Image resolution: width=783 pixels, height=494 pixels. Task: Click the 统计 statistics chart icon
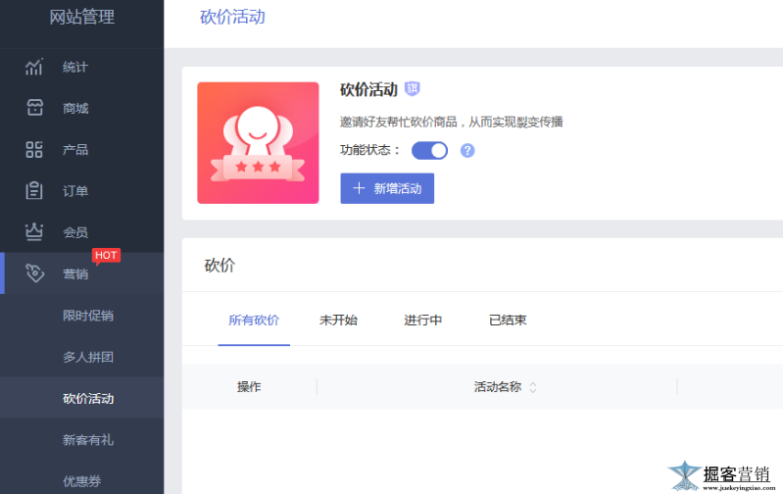[x=34, y=68]
